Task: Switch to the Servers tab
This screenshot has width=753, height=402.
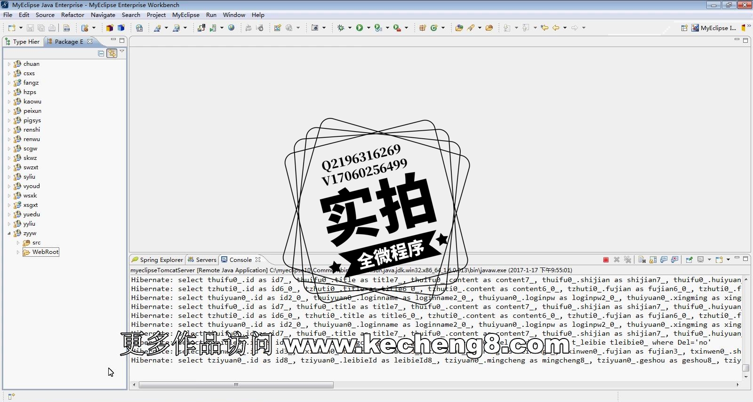Action: (202, 260)
